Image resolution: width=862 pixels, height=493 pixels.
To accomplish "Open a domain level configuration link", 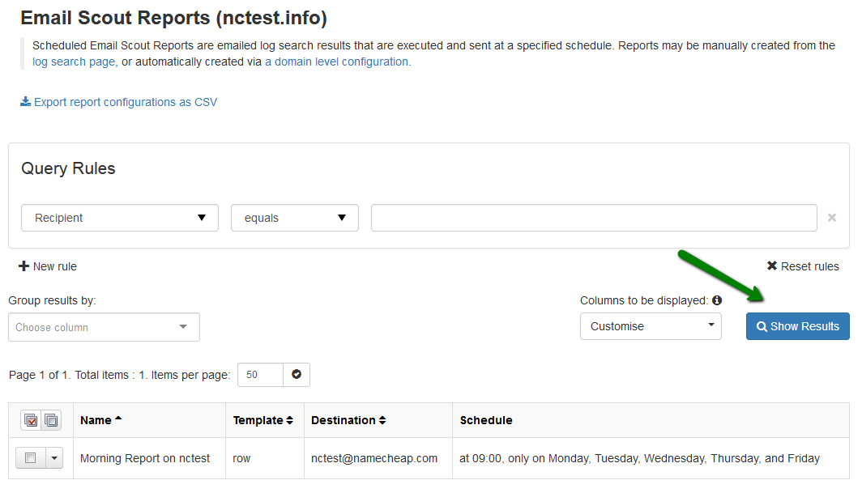I will click(336, 62).
